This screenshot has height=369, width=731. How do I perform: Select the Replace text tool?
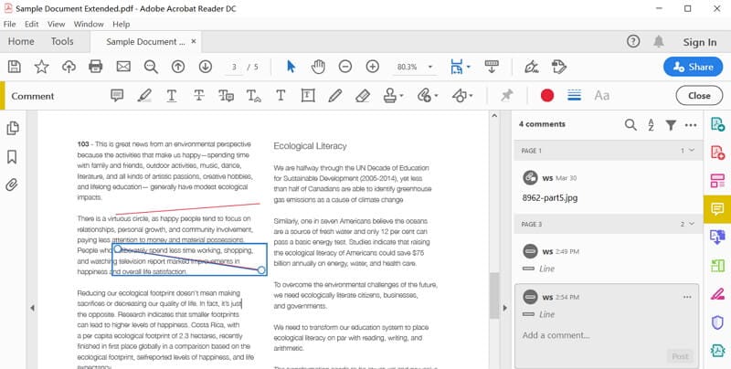point(226,96)
